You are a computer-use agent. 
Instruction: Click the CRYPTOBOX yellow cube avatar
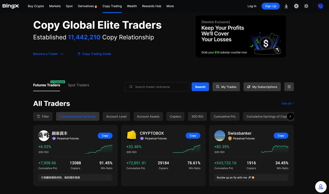[x=132, y=136]
